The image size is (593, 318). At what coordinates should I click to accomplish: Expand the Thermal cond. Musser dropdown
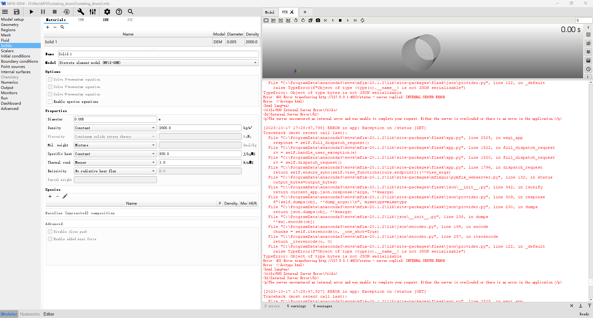(x=115, y=162)
